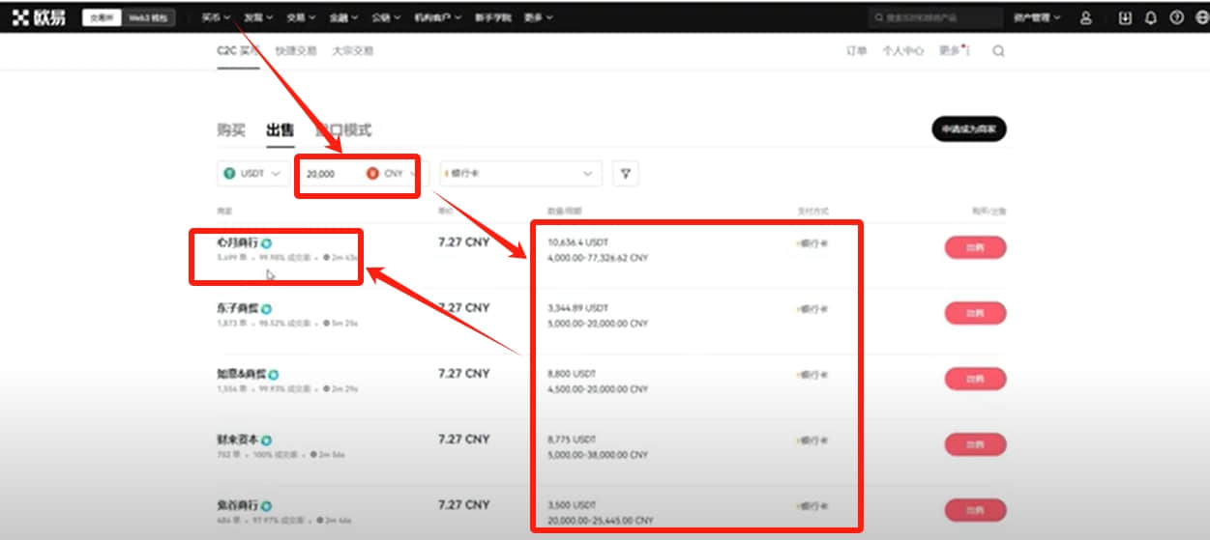Viewport: 1210px width, 540px height.
Task: Click the download app icon
Action: [1125, 17]
